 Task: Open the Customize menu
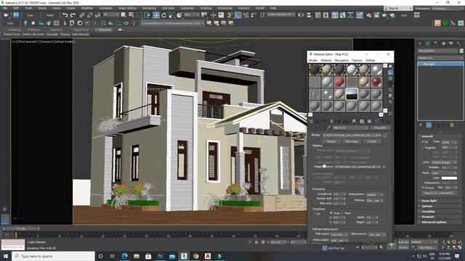pos(187,8)
